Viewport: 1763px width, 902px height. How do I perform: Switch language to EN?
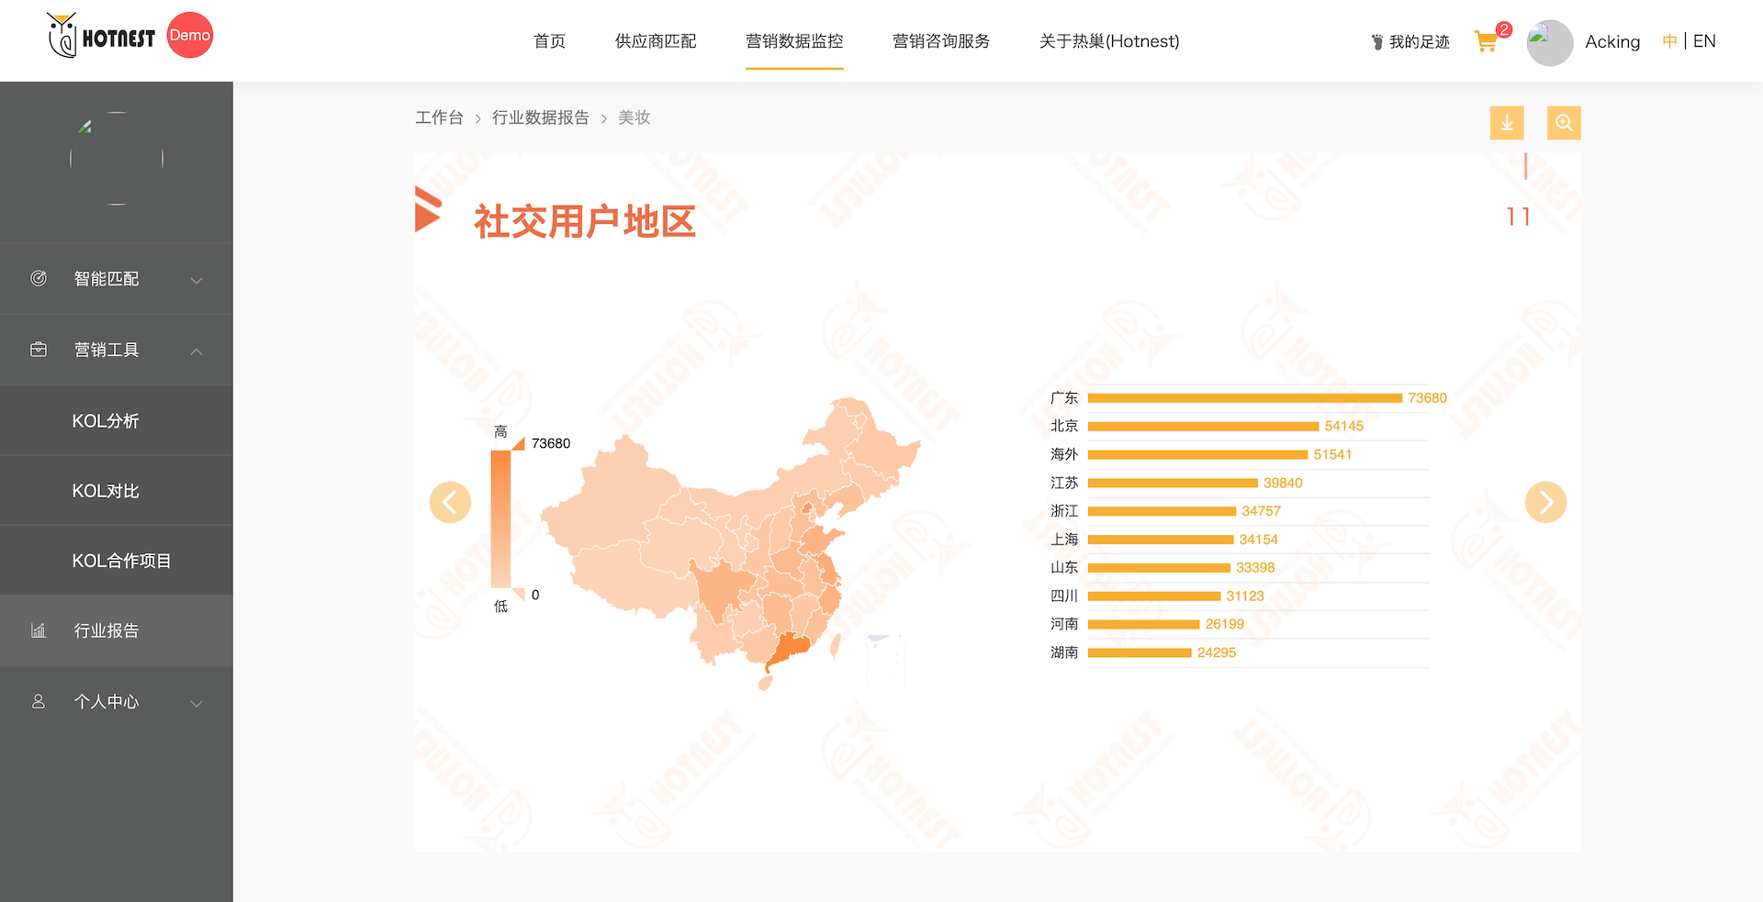tap(1704, 41)
